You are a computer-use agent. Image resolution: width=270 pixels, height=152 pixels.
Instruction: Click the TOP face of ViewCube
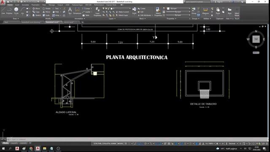point(256,39)
